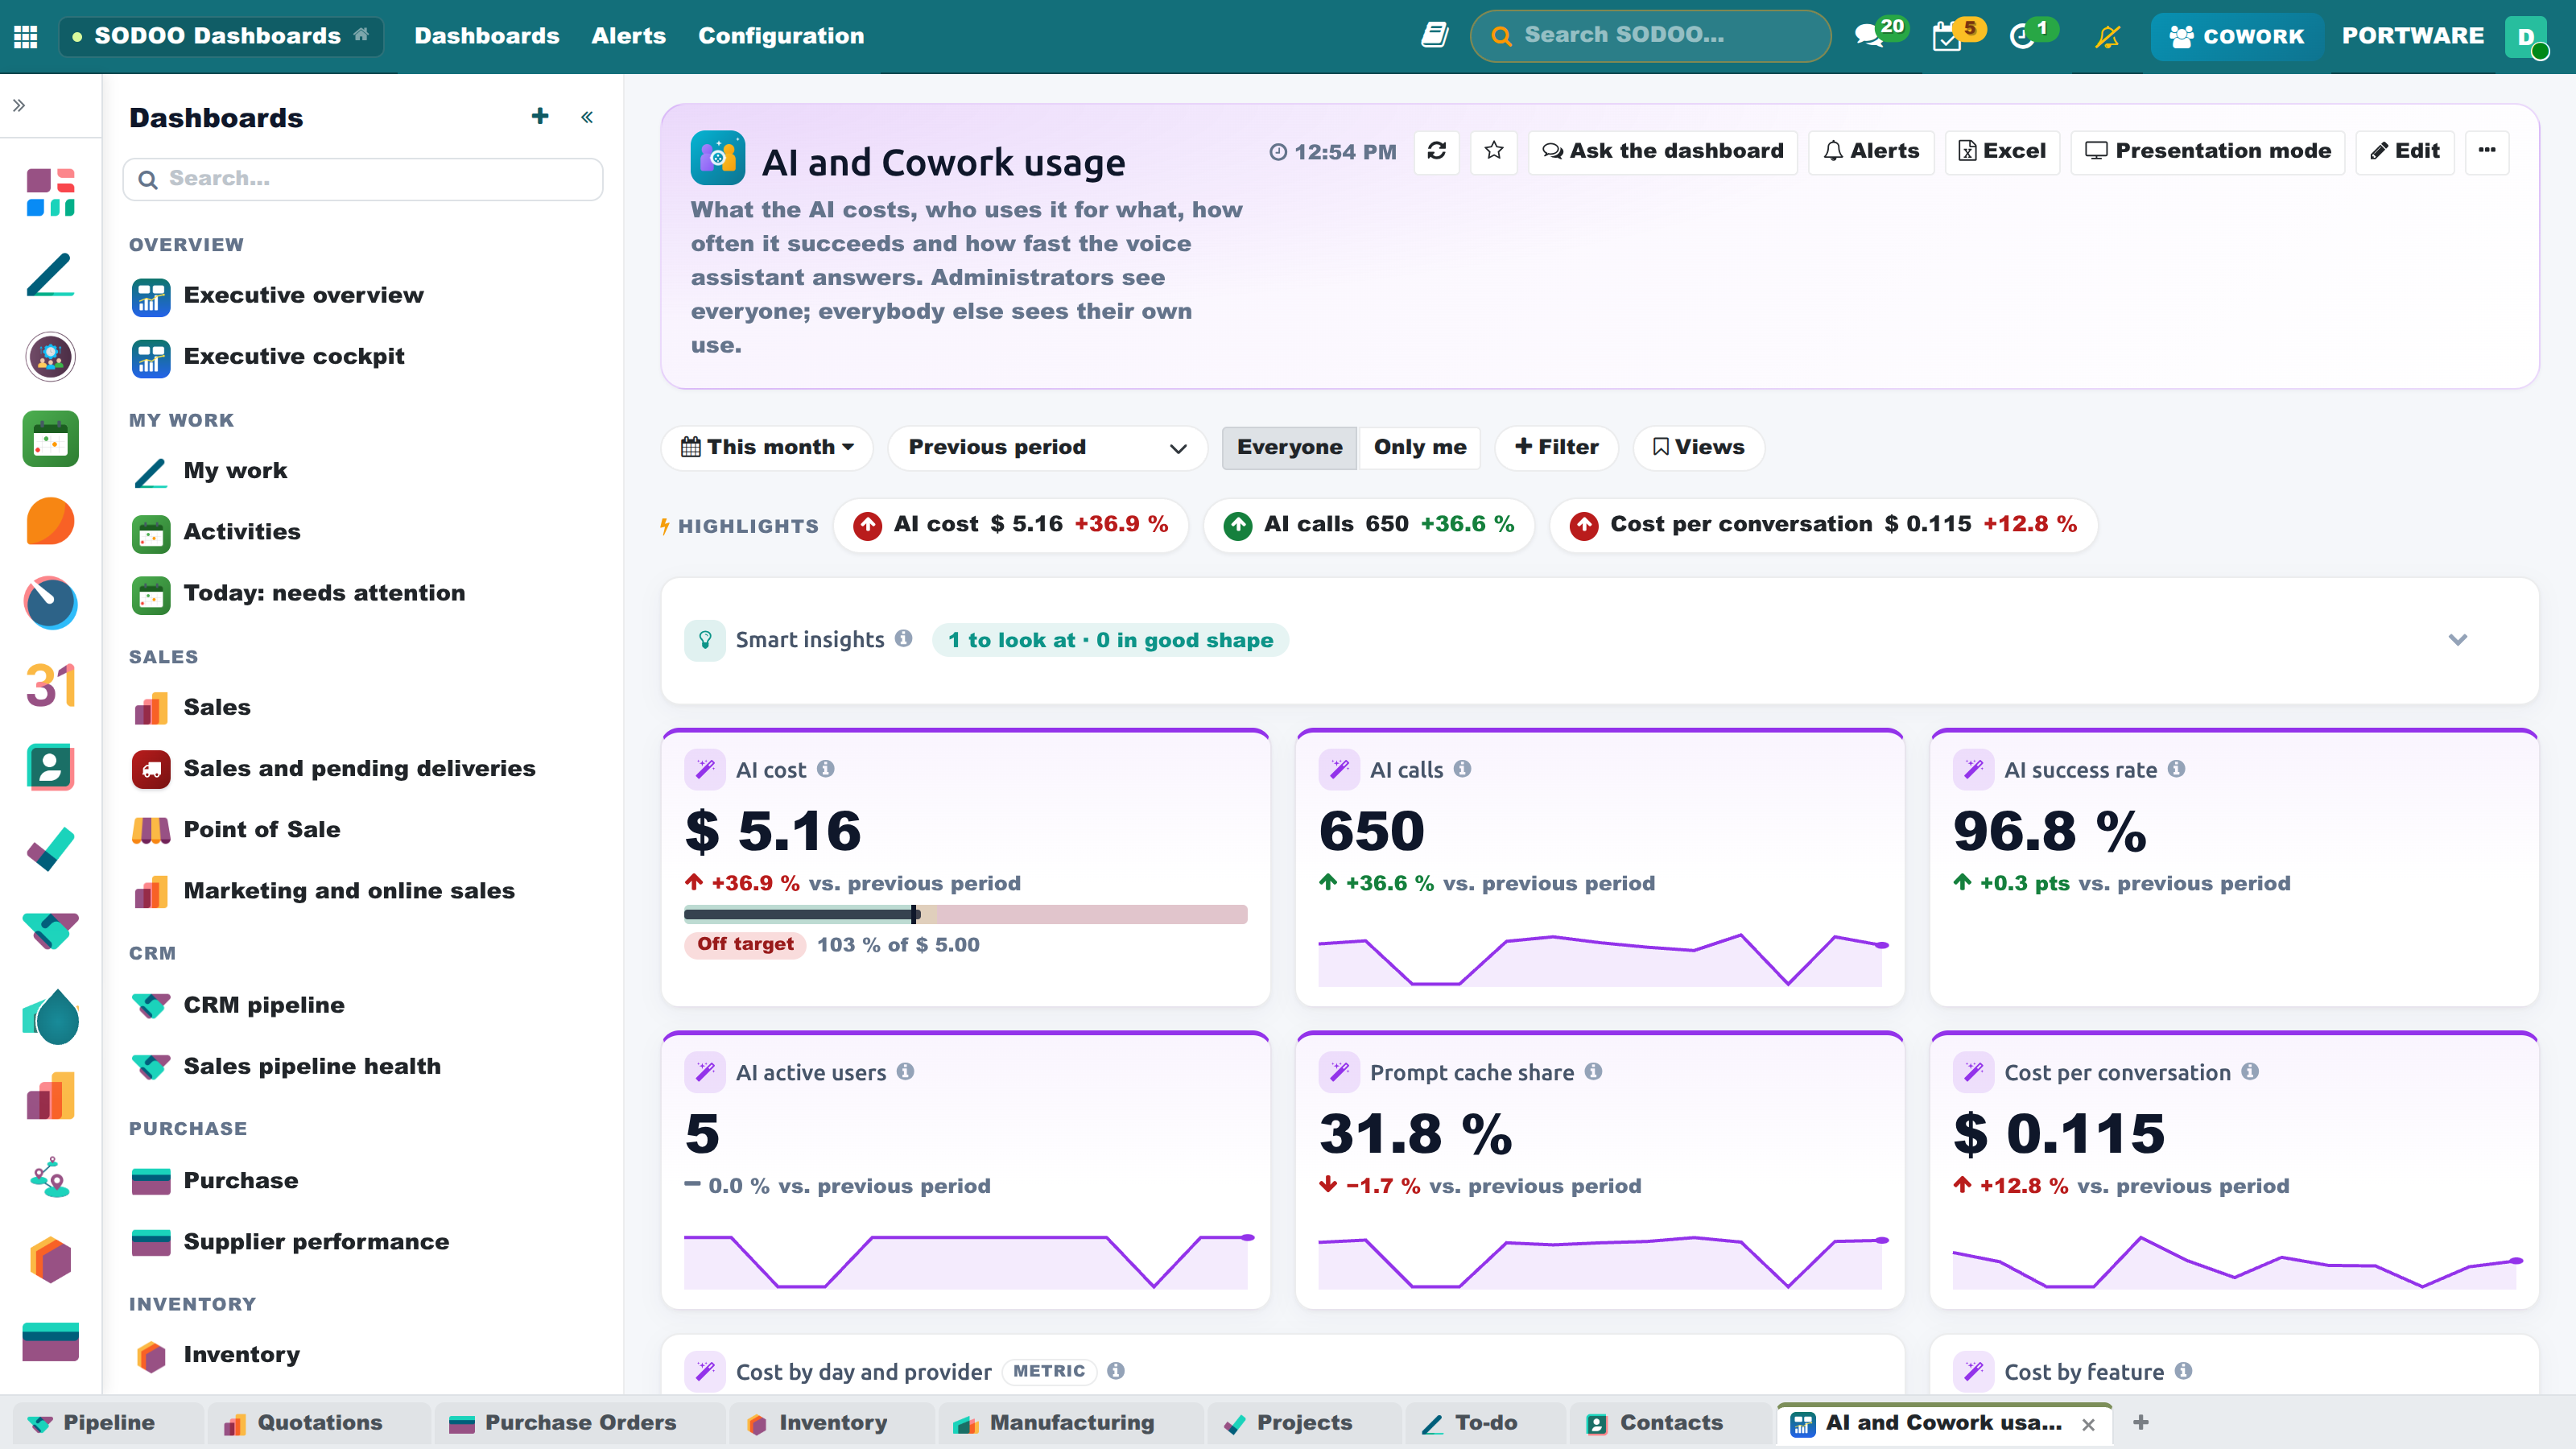The width and height of the screenshot is (2576, 1449).
Task: Open the Configuration menu
Action: [781, 36]
